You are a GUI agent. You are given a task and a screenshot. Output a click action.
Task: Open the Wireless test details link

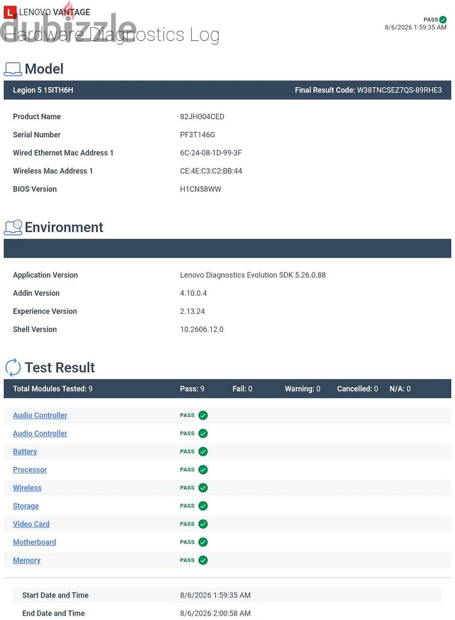[x=27, y=488]
